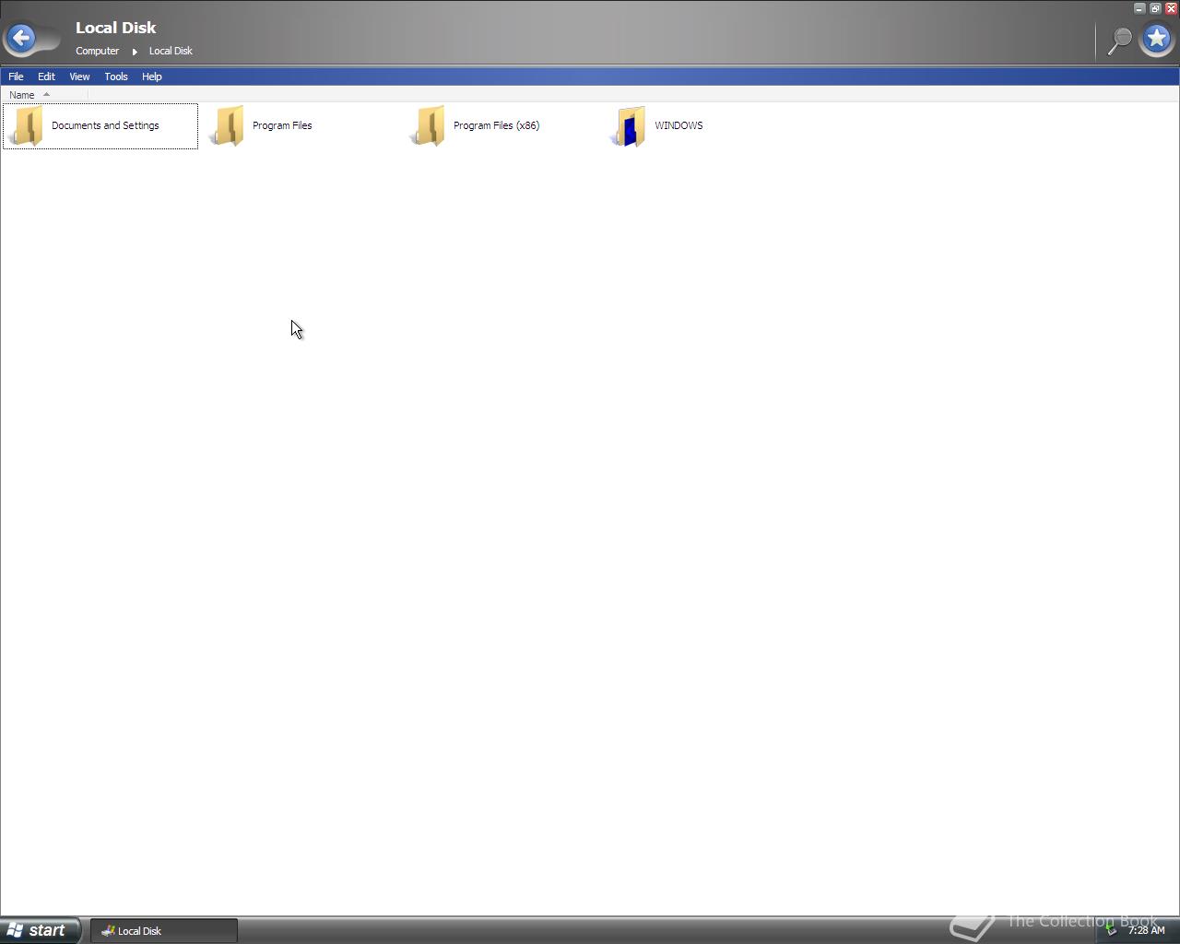Sort by the Name column header
This screenshot has width=1180, height=944.
click(44, 95)
